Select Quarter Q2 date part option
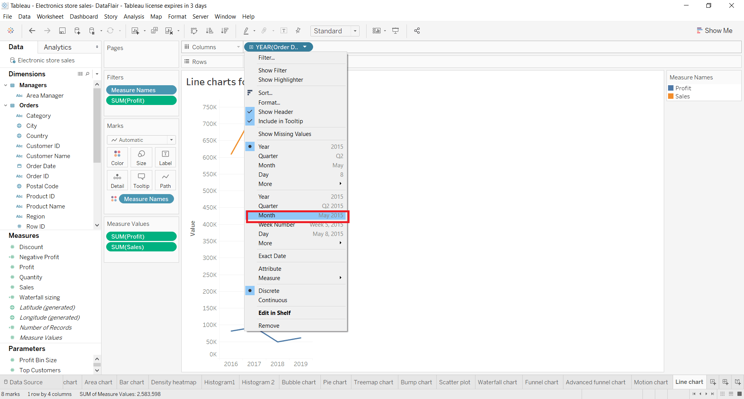Image resolution: width=744 pixels, height=399 pixels. pyautogui.click(x=296, y=156)
